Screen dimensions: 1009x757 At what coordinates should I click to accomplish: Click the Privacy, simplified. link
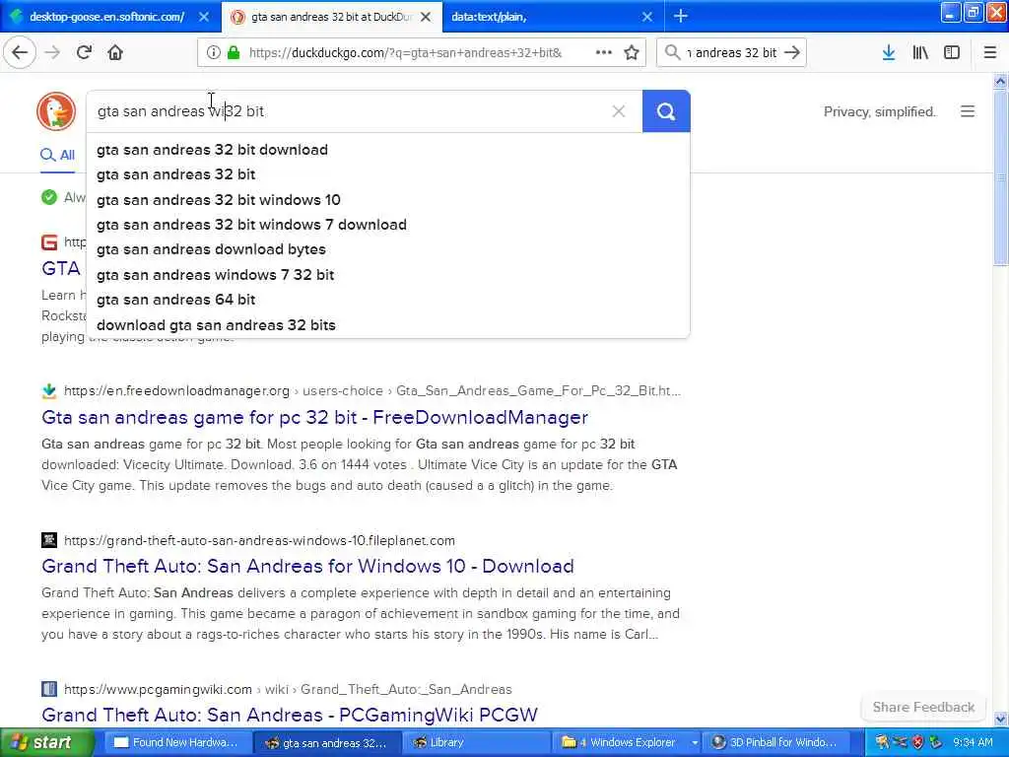point(880,111)
